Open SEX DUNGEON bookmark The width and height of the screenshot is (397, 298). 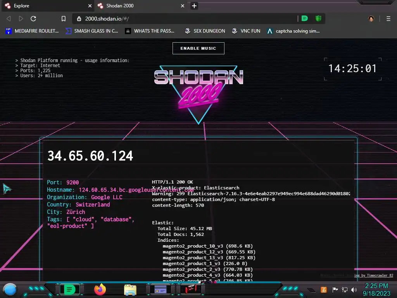tap(205, 31)
